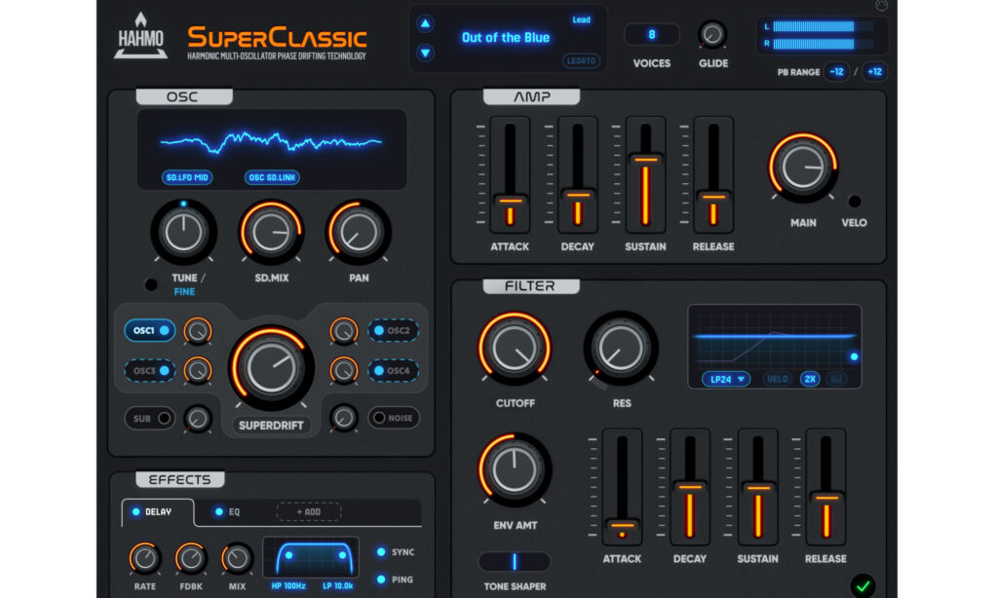The image size is (998, 598).
Task: Click the Main volume knob
Action: [803, 167]
